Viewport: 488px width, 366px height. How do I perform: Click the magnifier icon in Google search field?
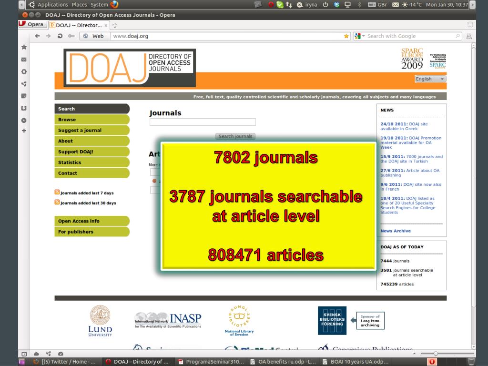pos(457,36)
